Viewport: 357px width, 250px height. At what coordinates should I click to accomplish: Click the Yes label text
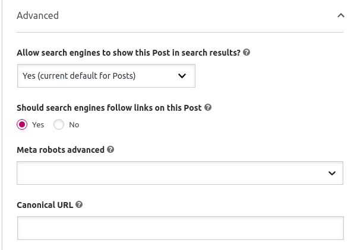[x=38, y=124]
